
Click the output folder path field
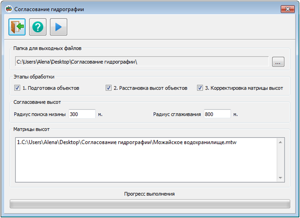pyautogui.click(x=141, y=62)
